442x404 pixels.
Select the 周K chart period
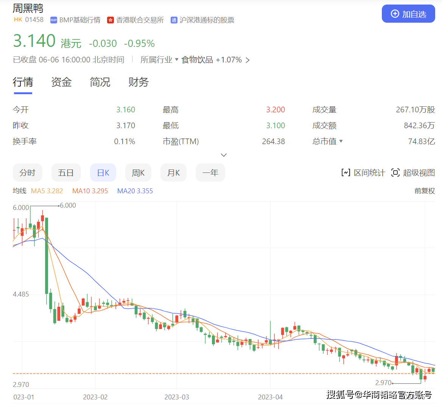click(138, 172)
